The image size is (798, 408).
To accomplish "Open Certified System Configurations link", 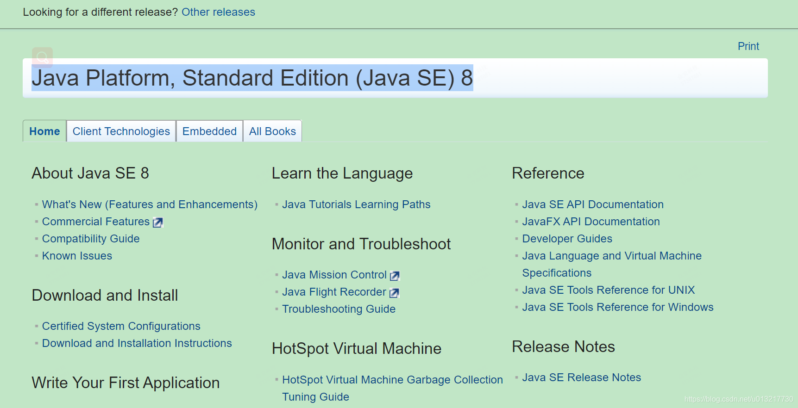I will pos(121,326).
